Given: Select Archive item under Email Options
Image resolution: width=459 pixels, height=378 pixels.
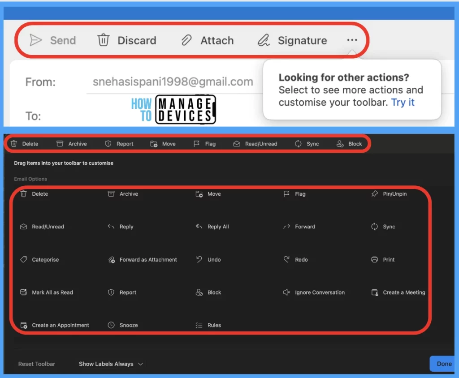Looking at the screenshot, I should pyautogui.click(x=123, y=193).
